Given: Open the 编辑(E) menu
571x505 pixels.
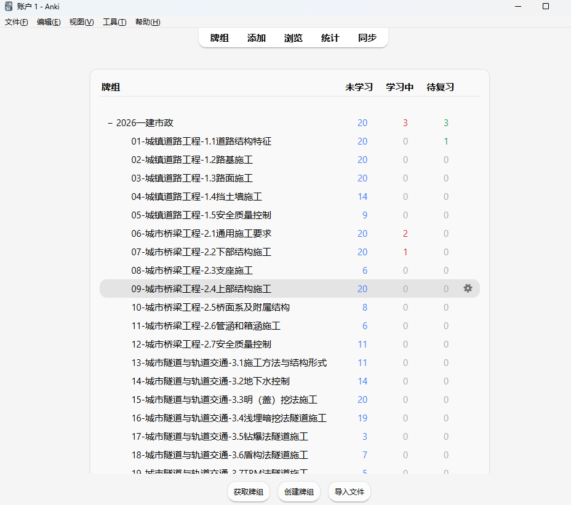Looking at the screenshot, I should (x=49, y=22).
